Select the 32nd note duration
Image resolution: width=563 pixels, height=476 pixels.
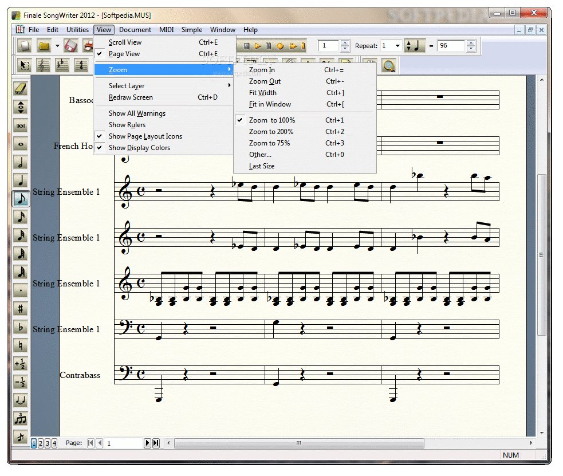pos(21,235)
